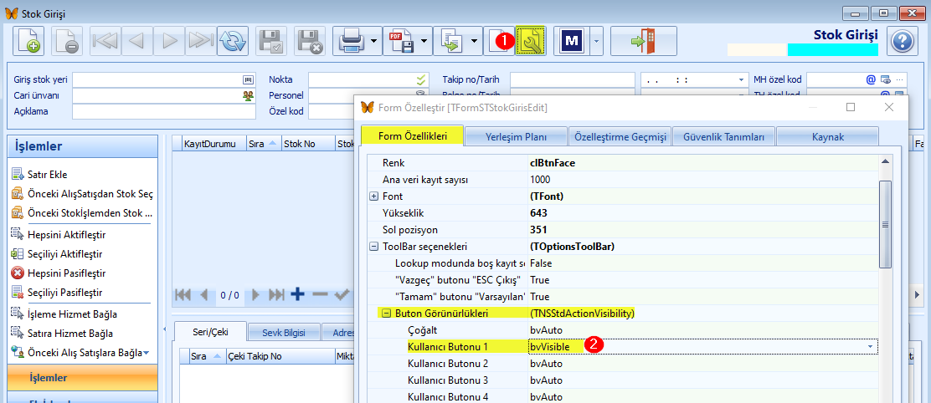Click the refresh icon in toolbar
The image size is (931, 403).
coord(232,41)
